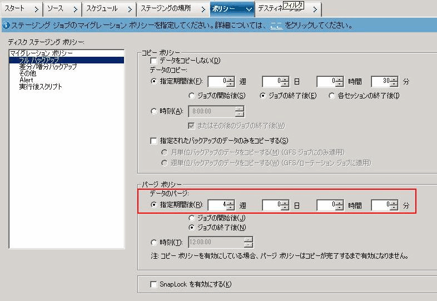Select purge 指定期間後(R) radio button
This screenshot has width=437, height=301.
coord(153,205)
